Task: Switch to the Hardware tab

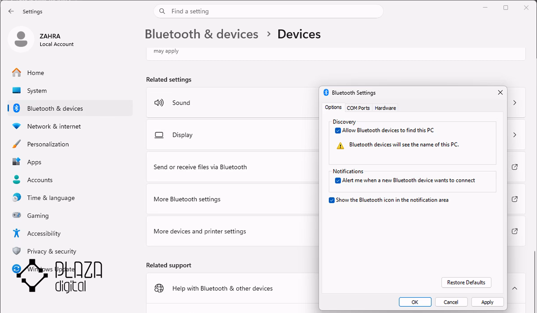Action: point(385,108)
